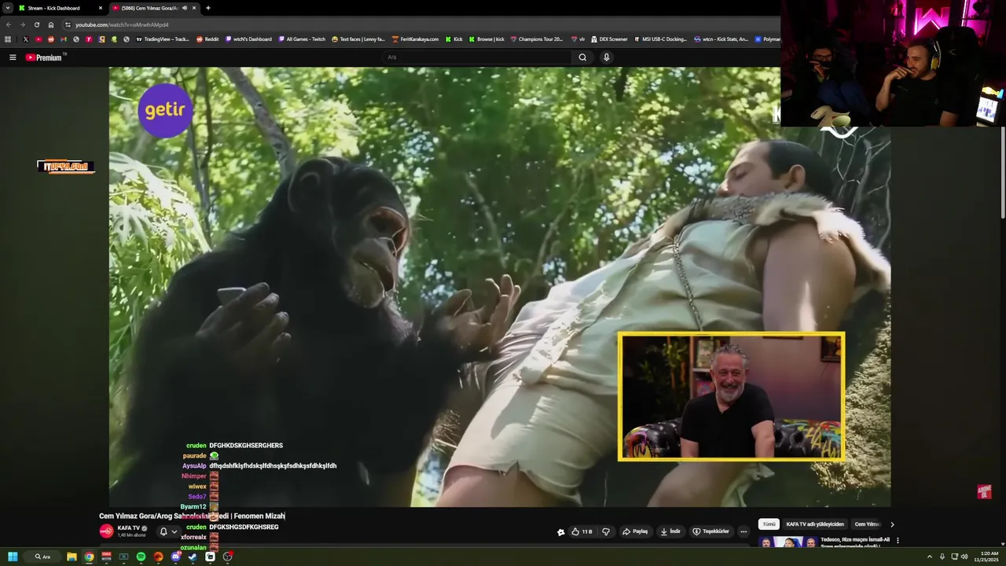Click the Teşekkürler thanks button
The image size is (1006, 566).
710,531
